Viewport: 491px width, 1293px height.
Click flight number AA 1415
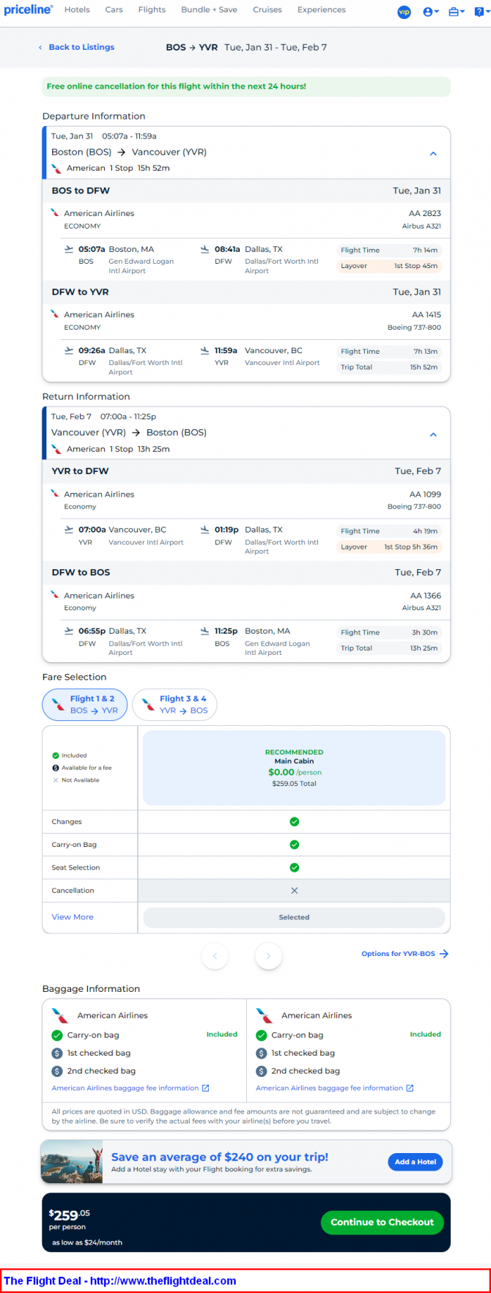427,314
